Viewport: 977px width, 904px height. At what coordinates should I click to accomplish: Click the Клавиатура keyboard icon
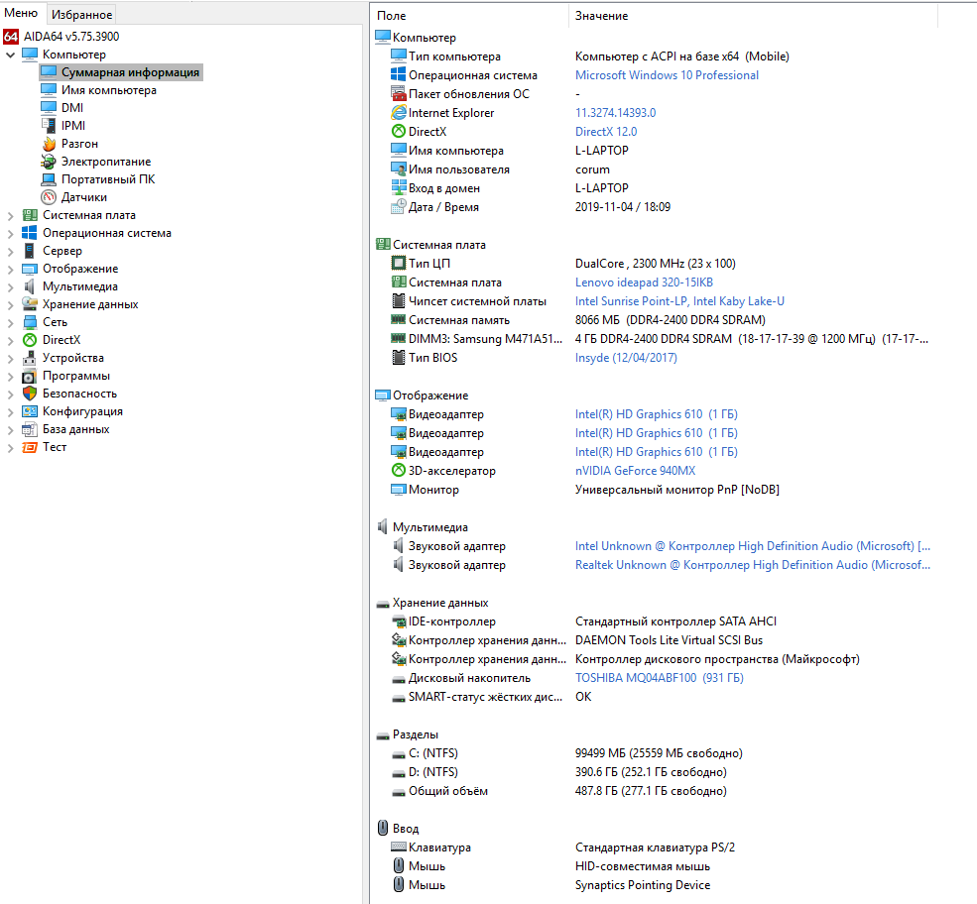[x=398, y=847]
